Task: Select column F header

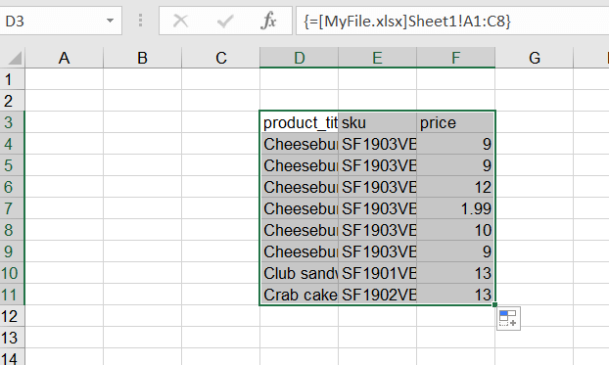Action: click(456, 58)
